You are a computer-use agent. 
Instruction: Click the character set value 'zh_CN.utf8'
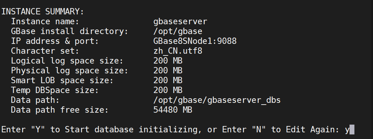(x=178, y=51)
